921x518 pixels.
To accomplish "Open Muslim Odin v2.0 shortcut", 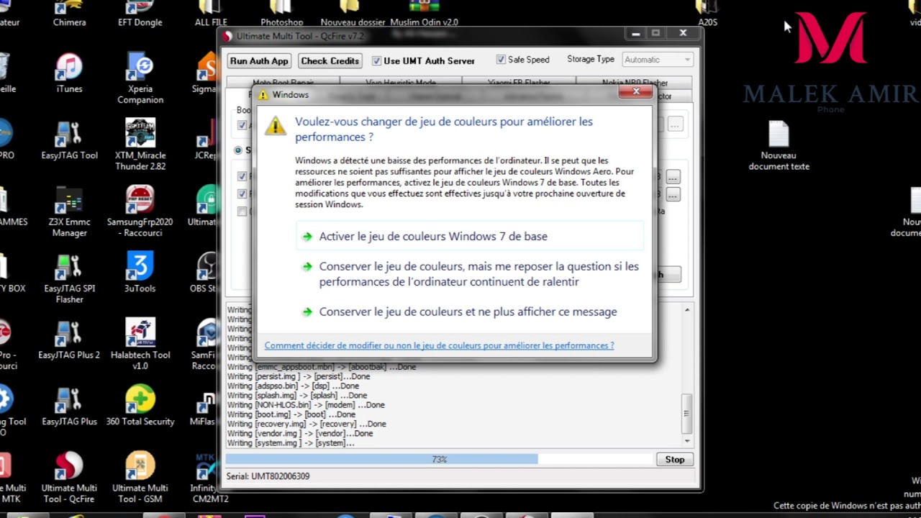I will coord(424,14).
